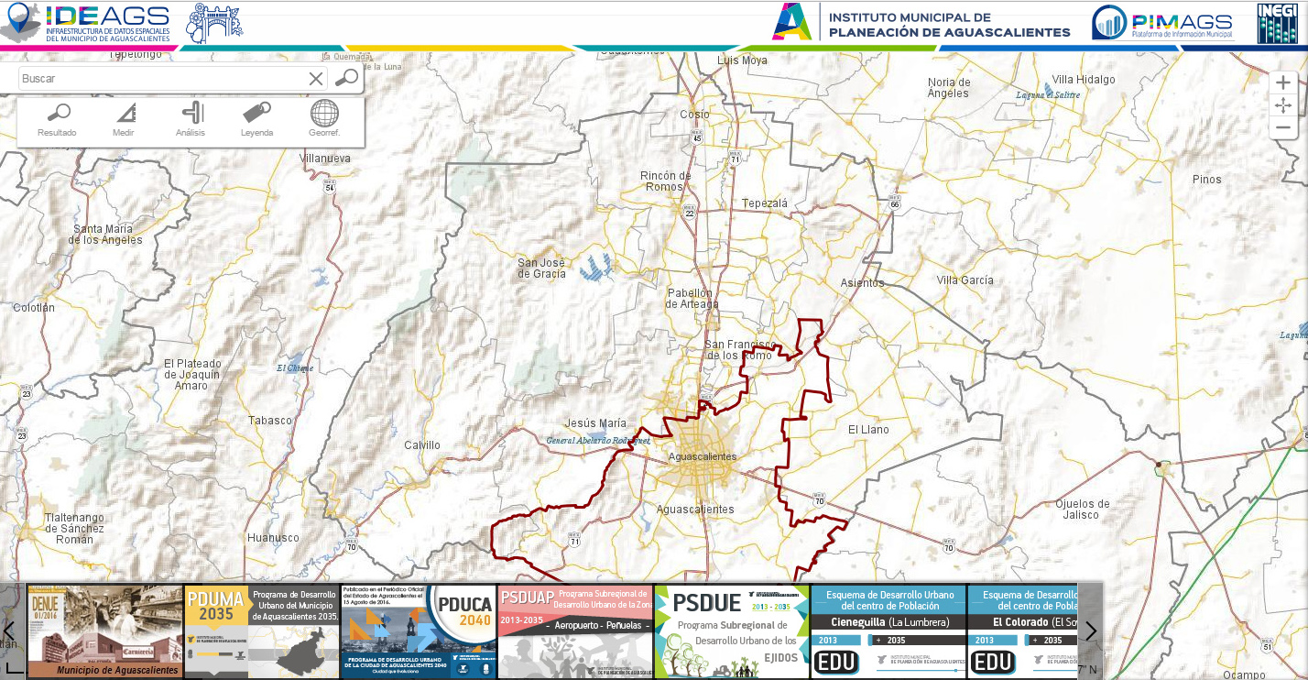Zoom in with the plus button
The image size is (1308, 680).
[x=1283, y=82]
